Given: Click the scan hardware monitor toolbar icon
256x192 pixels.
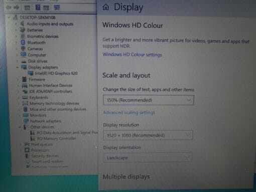Looking at the screenshot, I should point(57,8).
